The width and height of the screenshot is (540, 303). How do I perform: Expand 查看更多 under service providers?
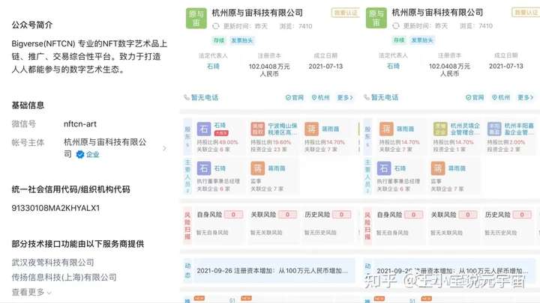pyautogui.click(x=31, y=293)
